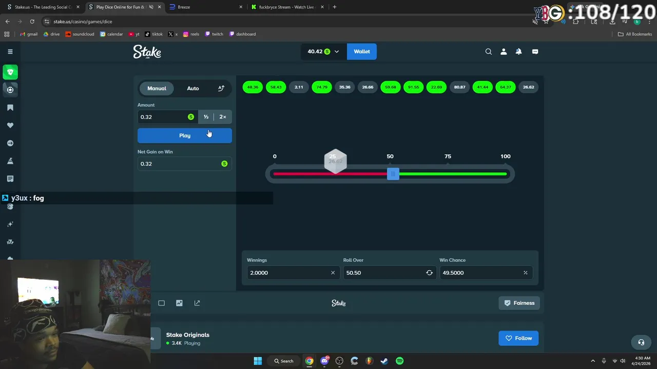Click the Net Gain on Win field
The image size is (657, 369).
[x=185, y=163]
